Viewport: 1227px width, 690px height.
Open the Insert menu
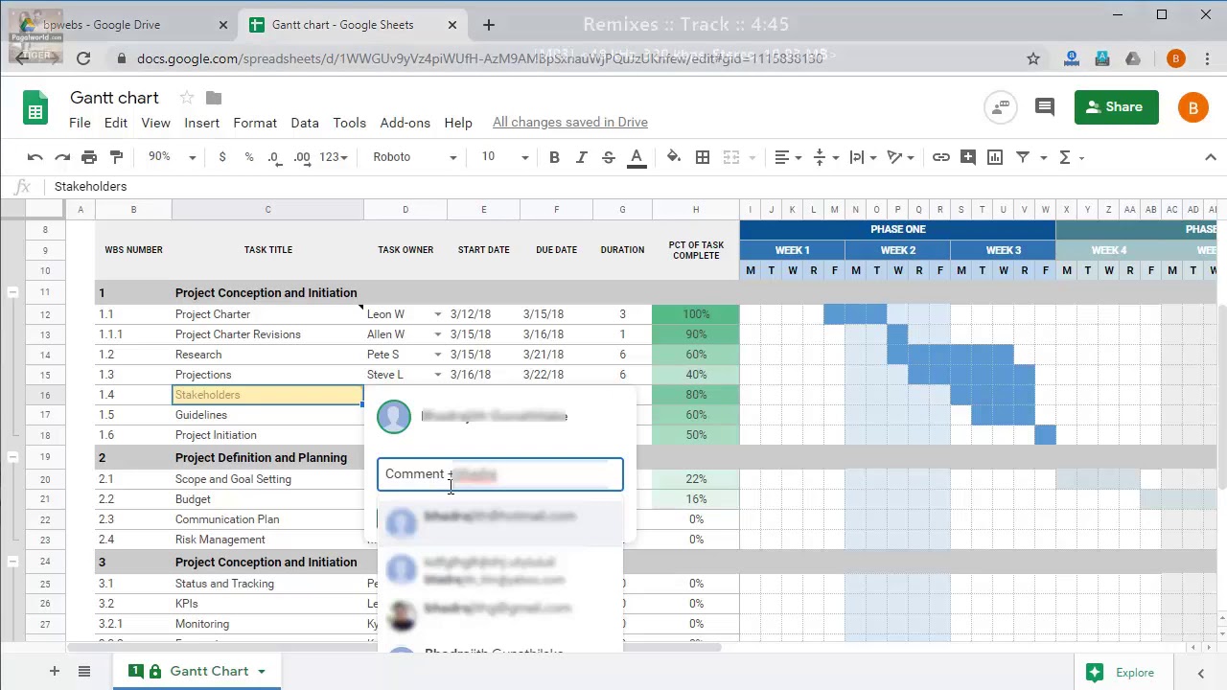[x=201, y=123]
